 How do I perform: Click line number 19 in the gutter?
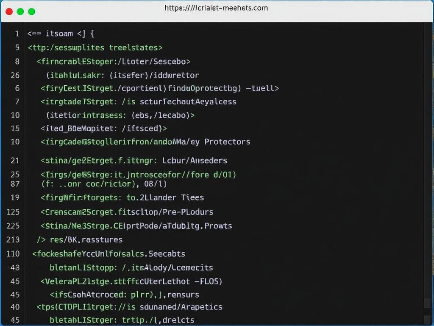pyautogui.click(x=15, y=198)
